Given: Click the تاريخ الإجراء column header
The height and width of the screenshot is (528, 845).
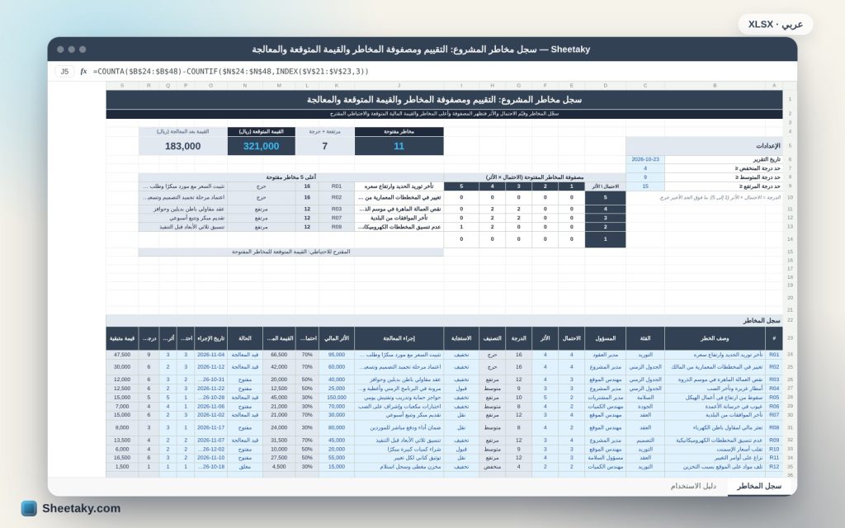Looking at the screenshot, I should click(x=210, y=338).
